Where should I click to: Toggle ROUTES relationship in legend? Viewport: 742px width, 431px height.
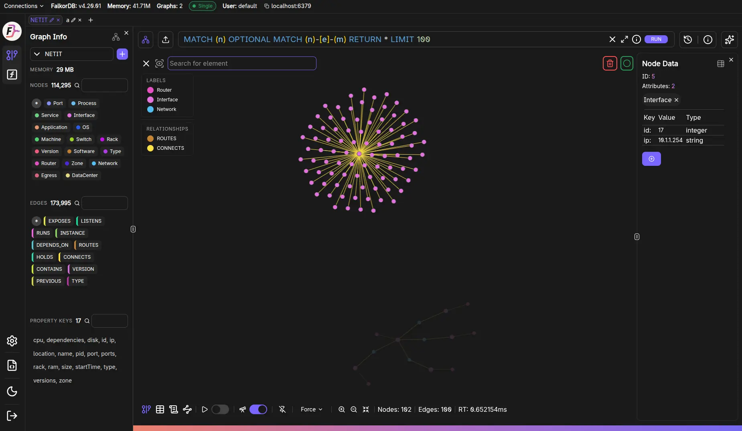(x=162, y=139)
